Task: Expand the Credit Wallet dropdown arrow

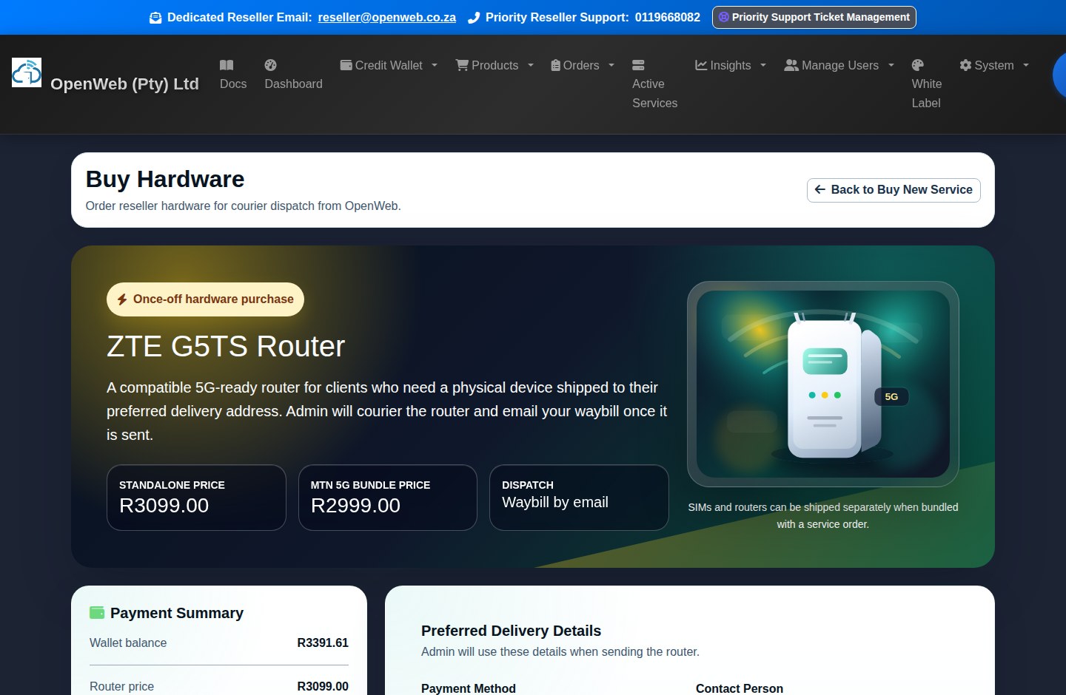Action: (435, 65)
